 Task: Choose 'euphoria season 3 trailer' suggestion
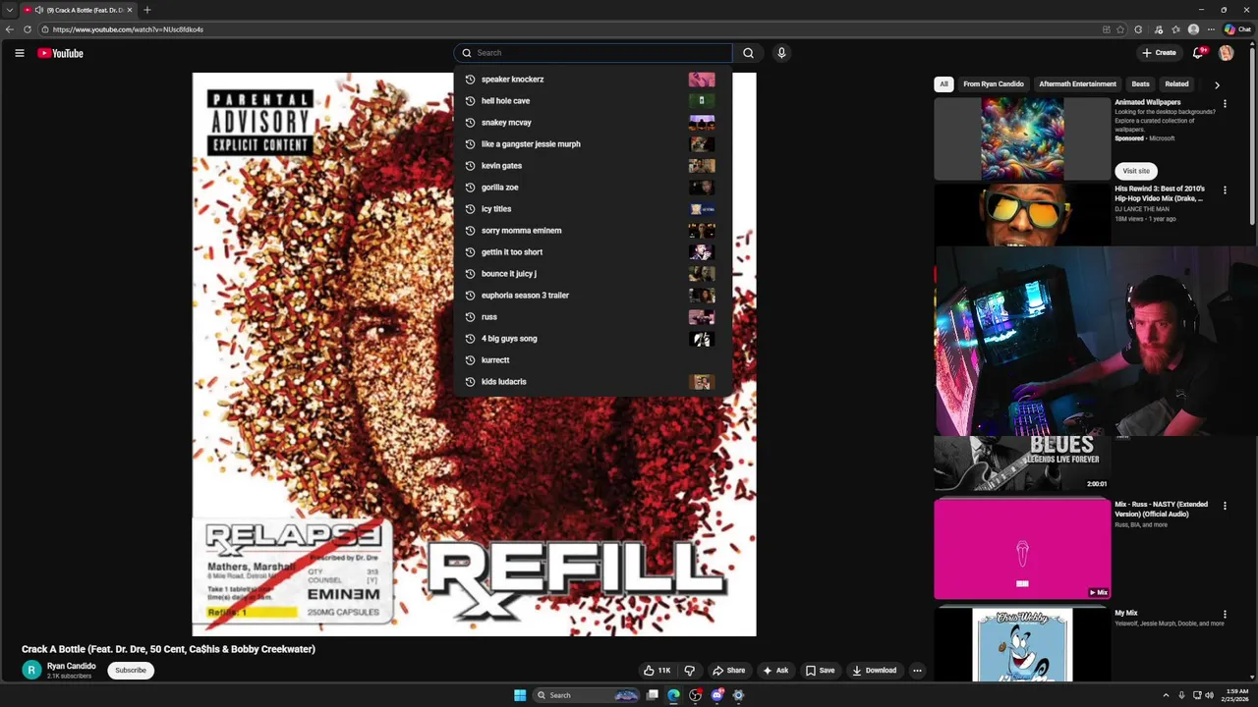[x=593, y=296]
